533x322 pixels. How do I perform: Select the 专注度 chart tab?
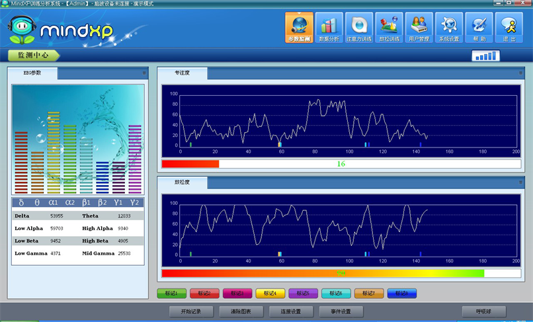(x=182, y=73)
